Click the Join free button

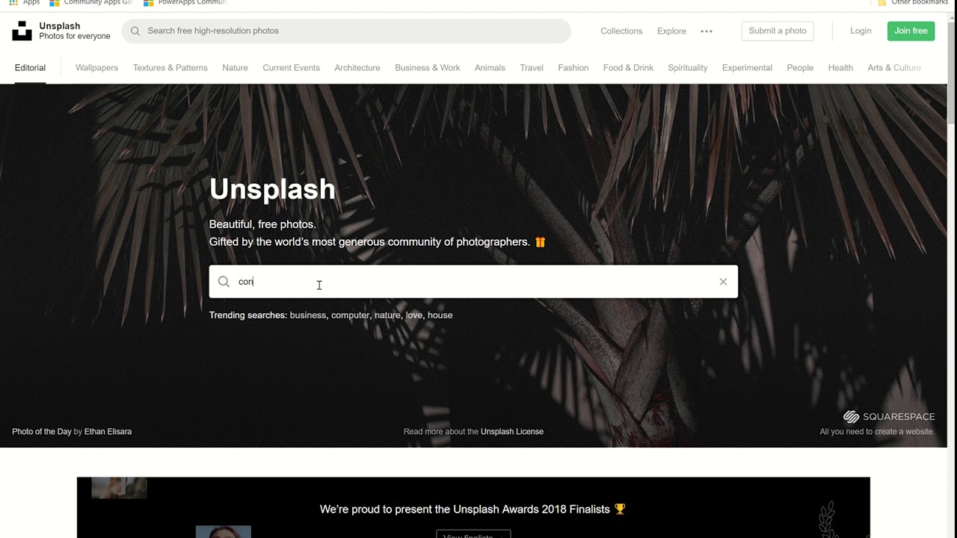(x=911, y=31)
